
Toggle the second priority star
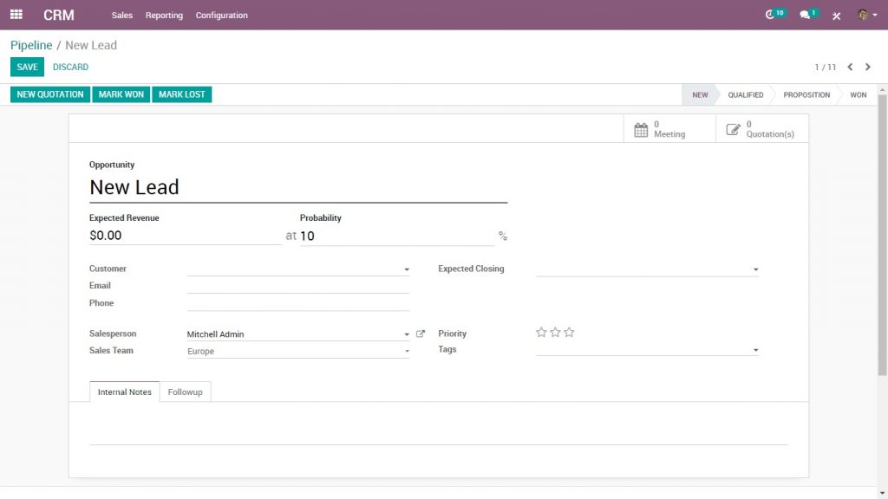[x=555, y=332]
